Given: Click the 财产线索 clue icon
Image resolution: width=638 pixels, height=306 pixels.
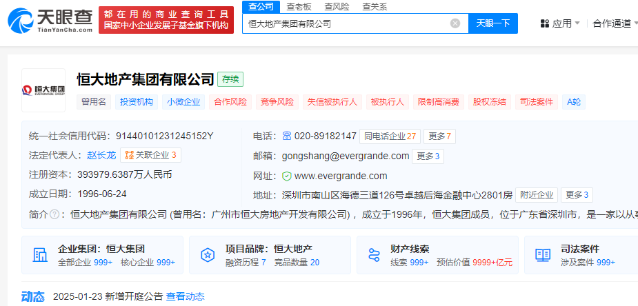Looking at the screenshot, I should 375,255.
